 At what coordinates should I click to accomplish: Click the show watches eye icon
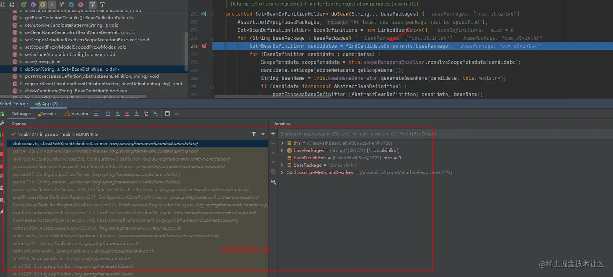(273, 182)
